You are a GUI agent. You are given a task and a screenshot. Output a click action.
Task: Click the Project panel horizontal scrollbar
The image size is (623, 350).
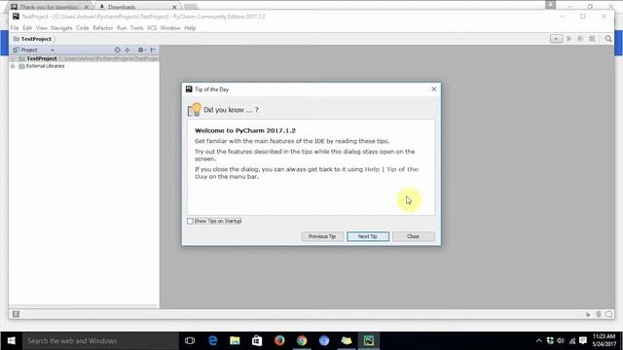[x=84, y=306]
